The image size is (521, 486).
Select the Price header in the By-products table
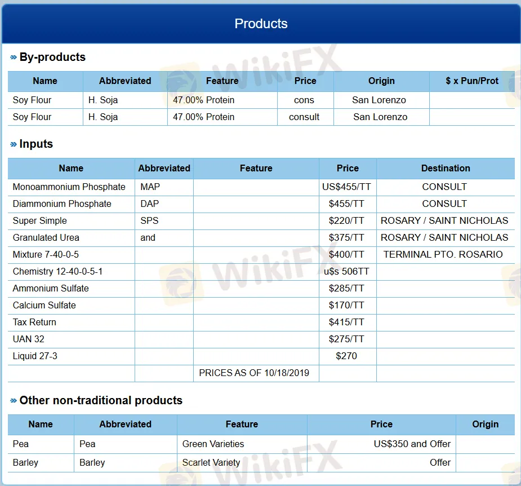(305, 81)
